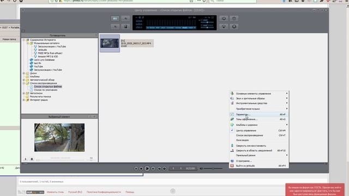
Task: Click the next track button in bottom bar
Action: pyautogui.click(x=153, y=169)
